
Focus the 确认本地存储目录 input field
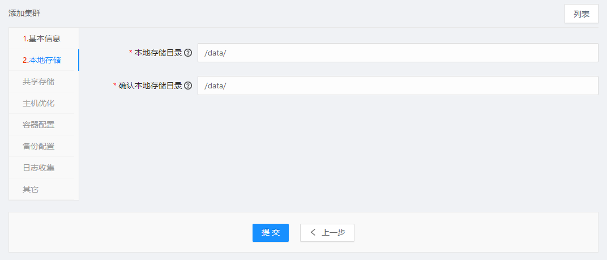tap(398, 86)
